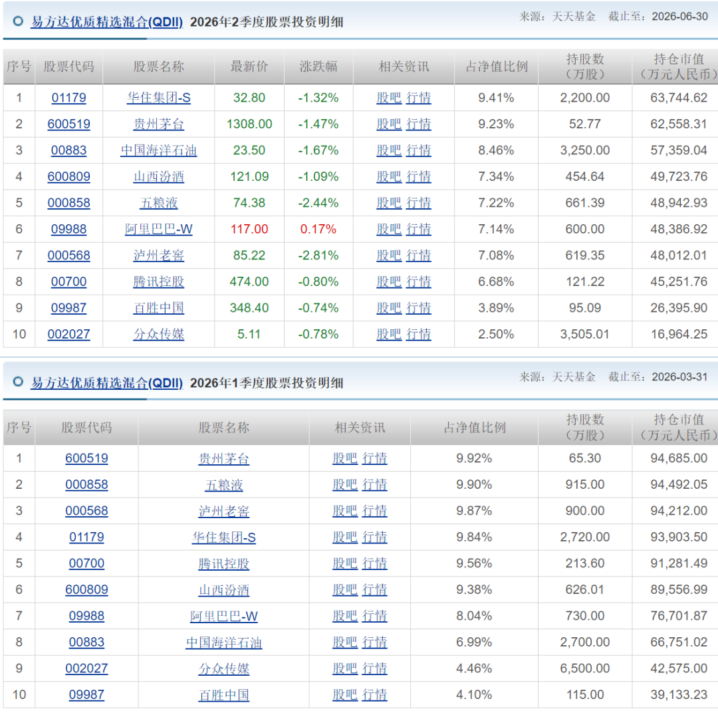Open 股吧 for 山西汾酒 in 2季度 table

pos(389,176)
